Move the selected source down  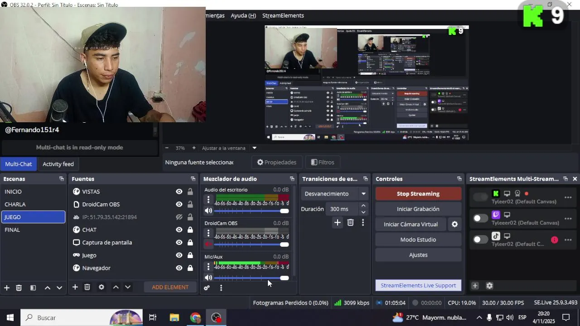128,287
